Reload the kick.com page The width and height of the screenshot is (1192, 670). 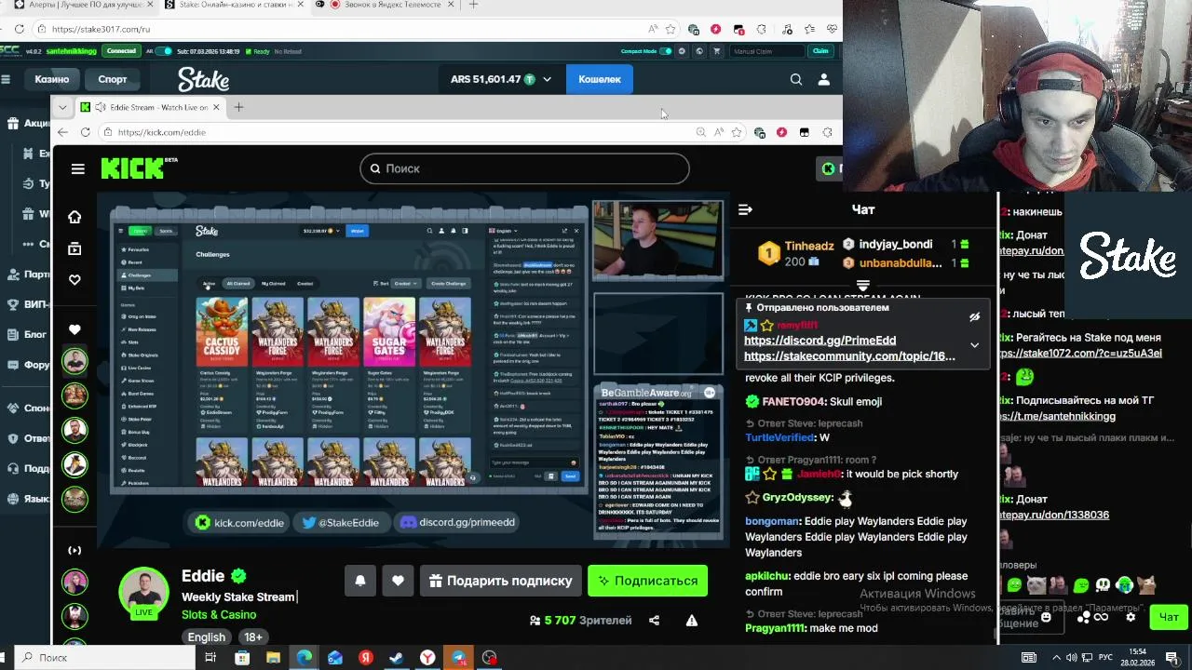coord(85,132)
